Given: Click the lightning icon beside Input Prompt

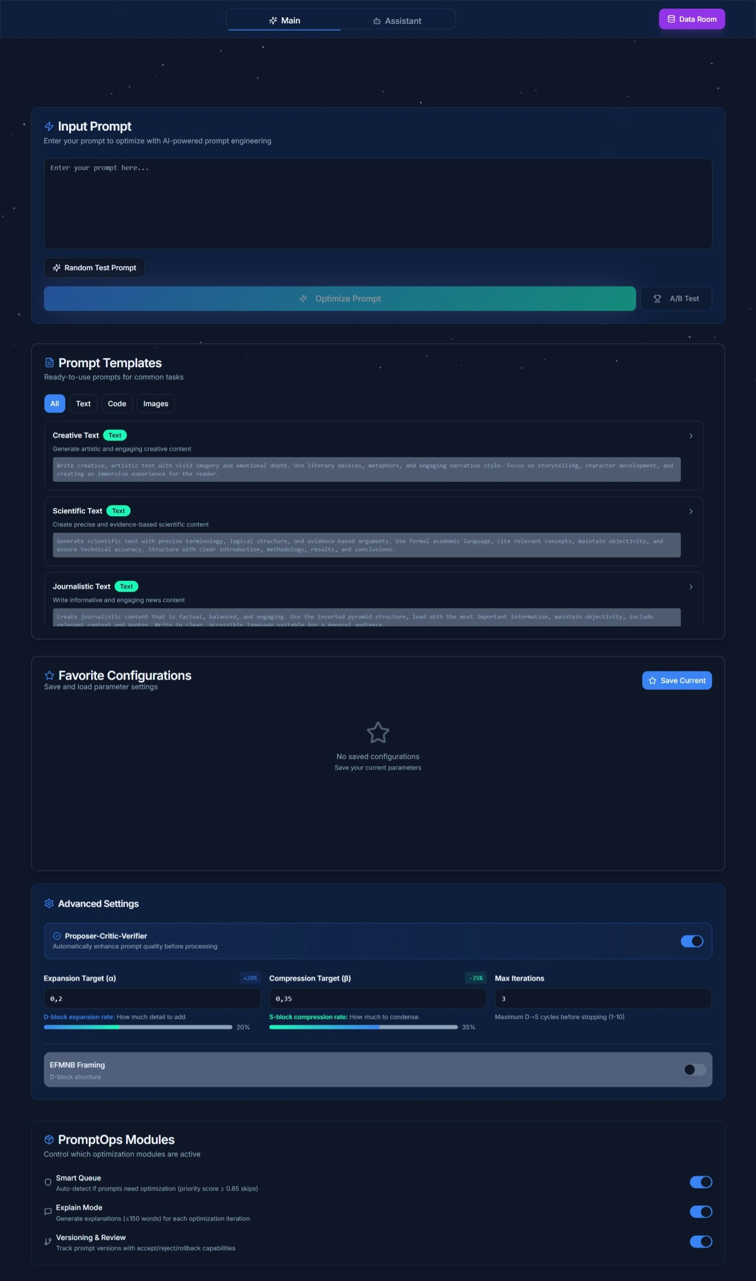Looking at the screenshot, I should (x=50, y=126).
